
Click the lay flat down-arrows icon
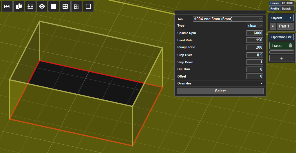click(x=30, y=6)
